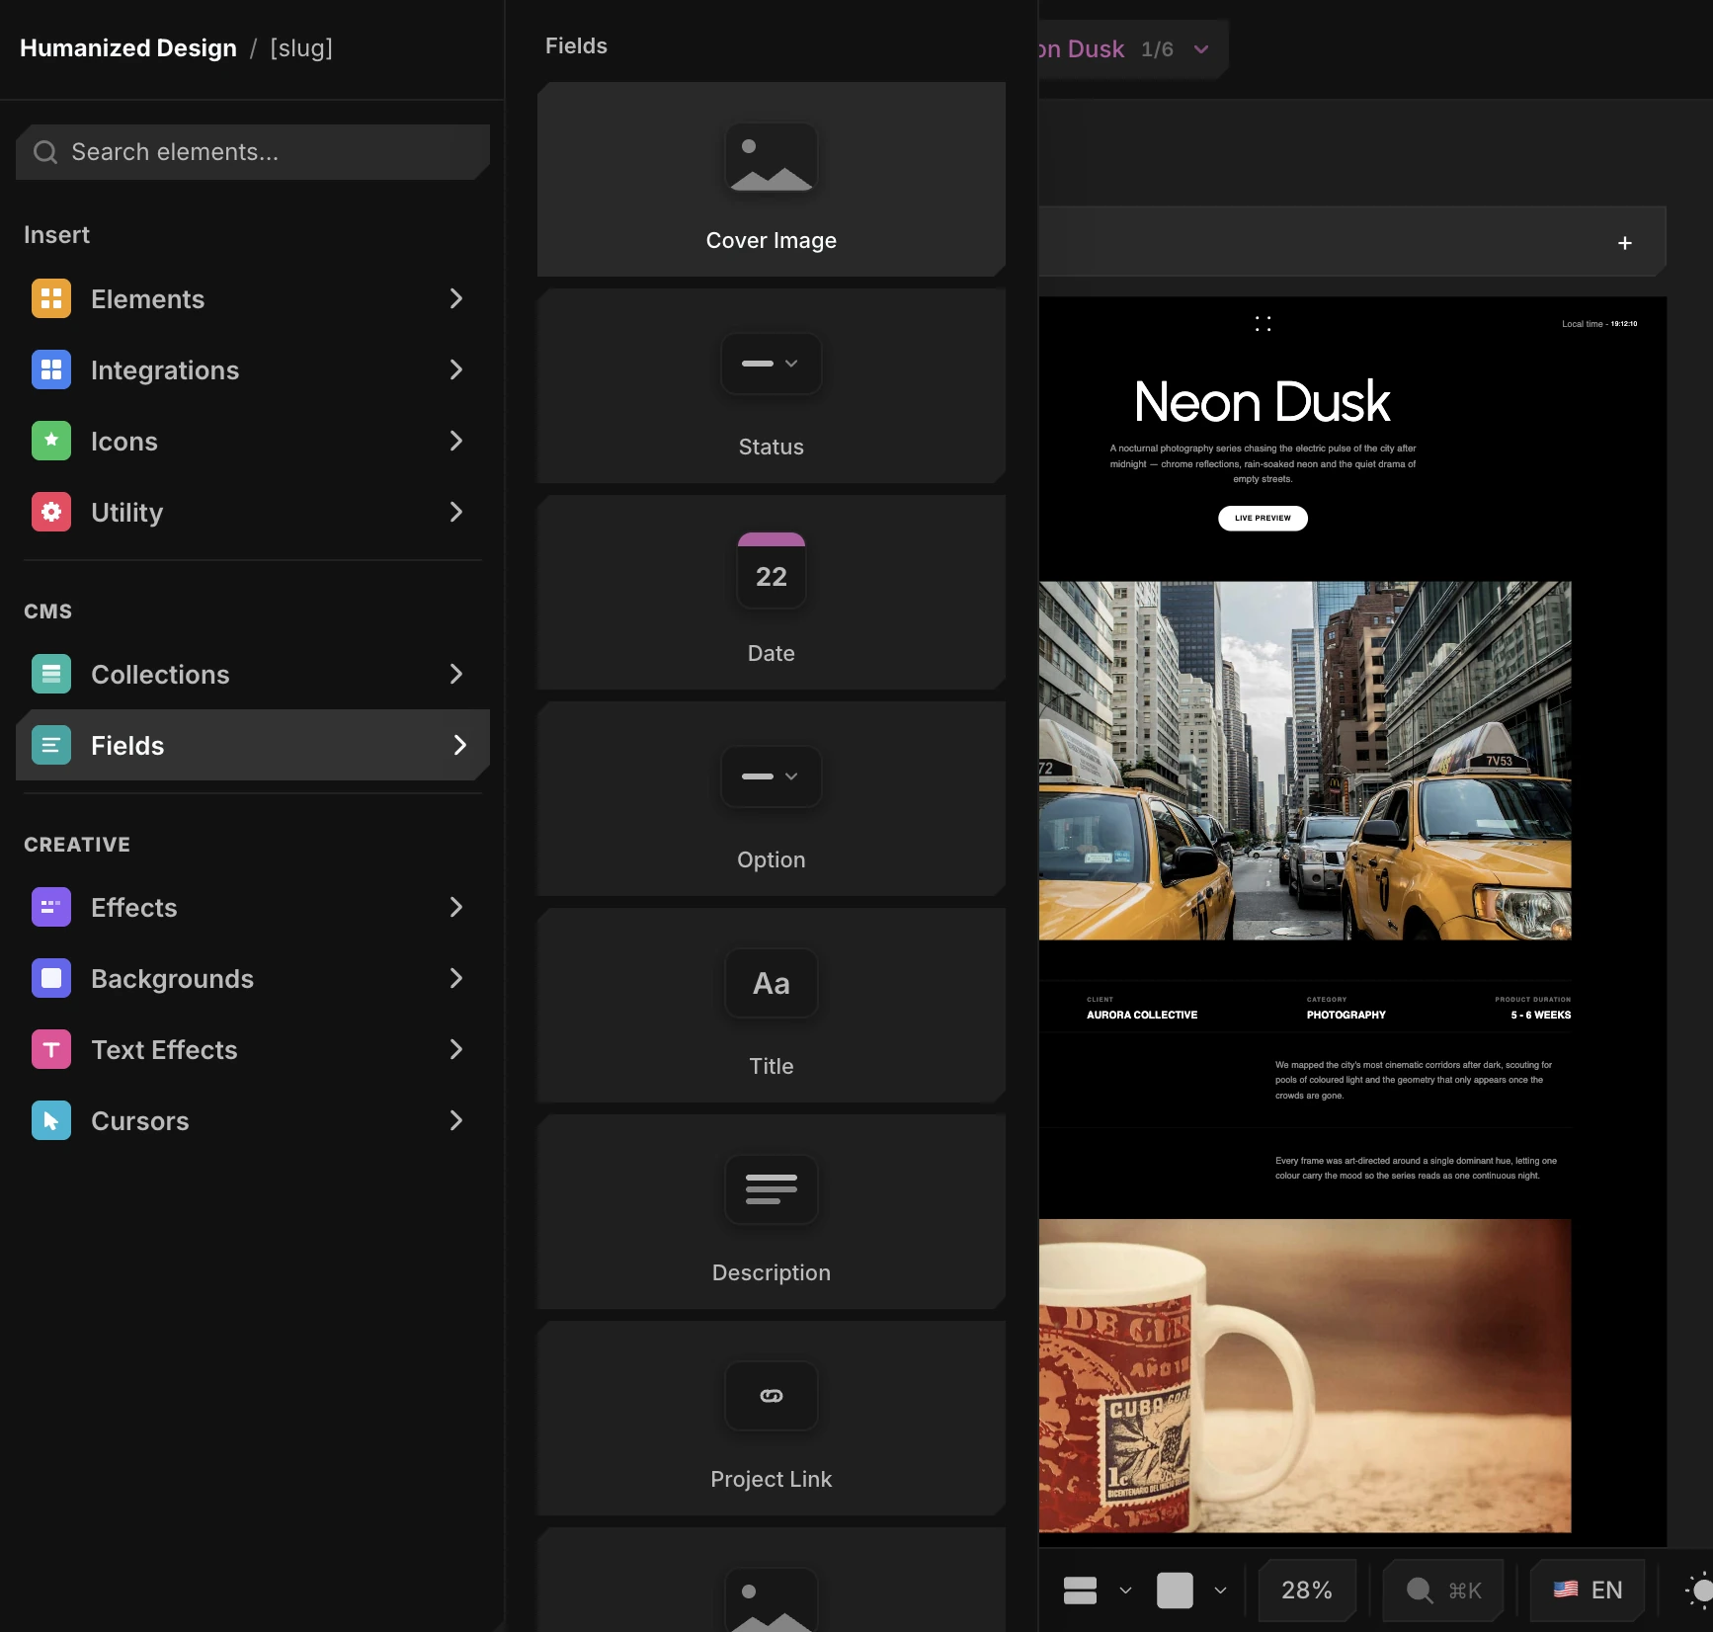Open the Collections menu item
Screen dimensions: 1713x1632
click(x=253, y=674)
